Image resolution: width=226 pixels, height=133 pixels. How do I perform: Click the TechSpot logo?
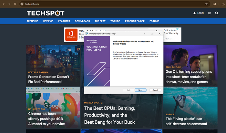(46, 13)
